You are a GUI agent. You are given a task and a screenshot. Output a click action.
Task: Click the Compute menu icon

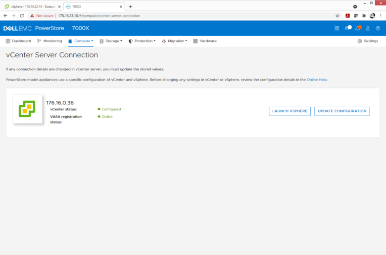coord(70,41)
